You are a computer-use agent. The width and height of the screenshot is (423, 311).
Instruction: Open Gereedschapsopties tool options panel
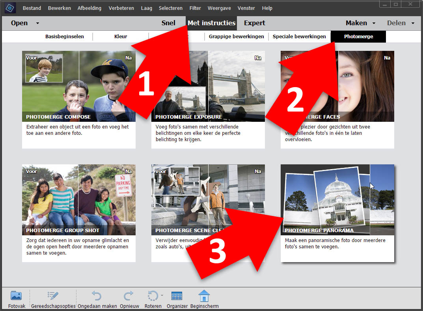(53, 296)
